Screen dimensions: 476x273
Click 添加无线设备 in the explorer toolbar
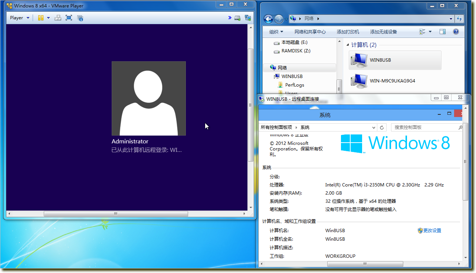click(384, 32)
